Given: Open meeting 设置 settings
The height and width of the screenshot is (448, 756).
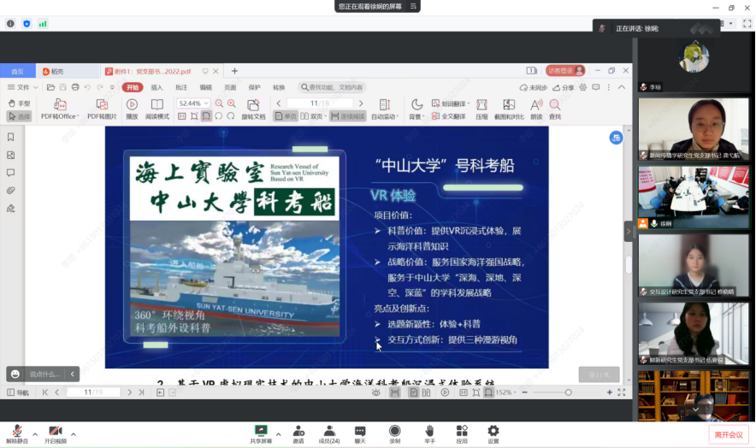Looking at the screenshot, I should (493, 434).
